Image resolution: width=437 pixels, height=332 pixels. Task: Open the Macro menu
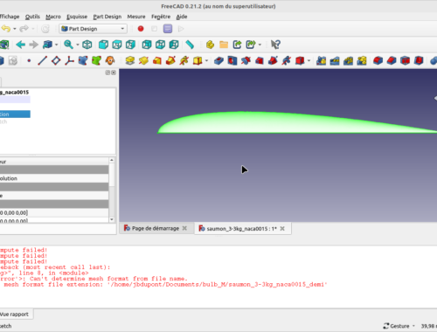[x=53, y=17]
